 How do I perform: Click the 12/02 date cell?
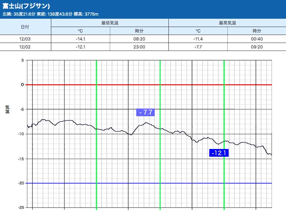pyautogui.click(x=25, y=47)
